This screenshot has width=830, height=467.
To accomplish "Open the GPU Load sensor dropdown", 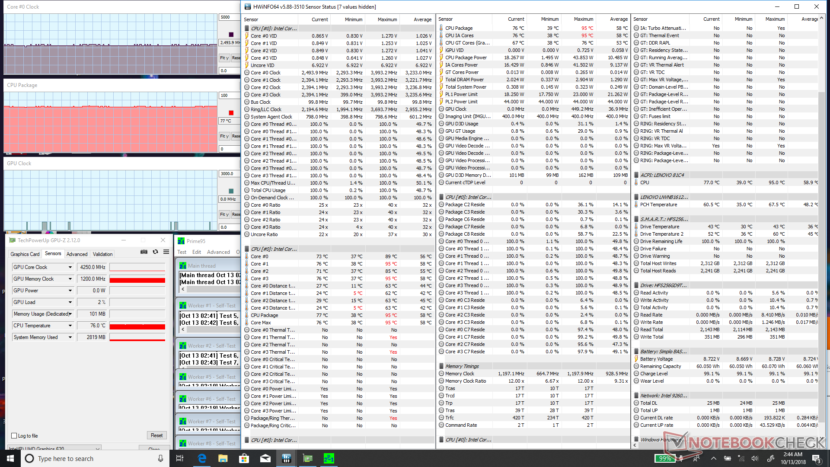I will pos(70,302).
